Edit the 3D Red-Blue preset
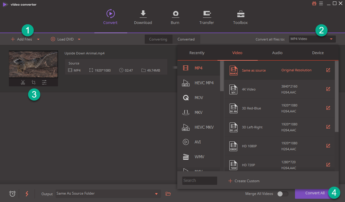 tap(328, 108)
